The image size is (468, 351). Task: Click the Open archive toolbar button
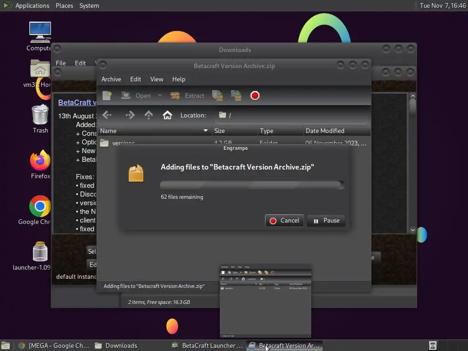tap(136, 96)
